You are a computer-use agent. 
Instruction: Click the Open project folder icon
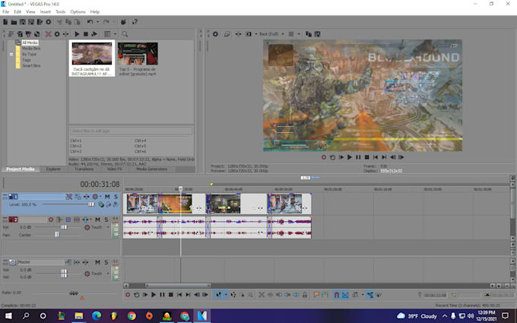tap(14, 22)
